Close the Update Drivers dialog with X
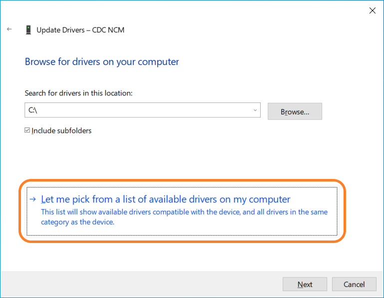 pos(372,10)
